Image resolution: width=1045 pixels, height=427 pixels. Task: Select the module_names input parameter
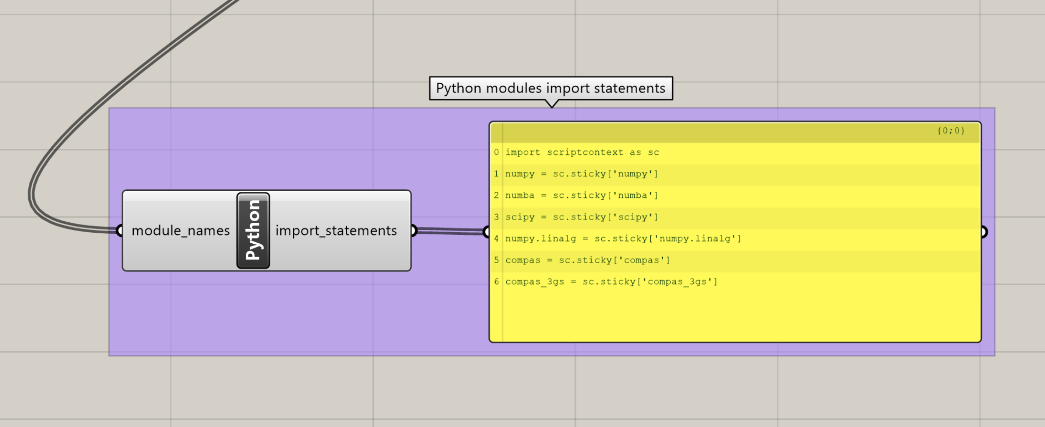(180, 231)
